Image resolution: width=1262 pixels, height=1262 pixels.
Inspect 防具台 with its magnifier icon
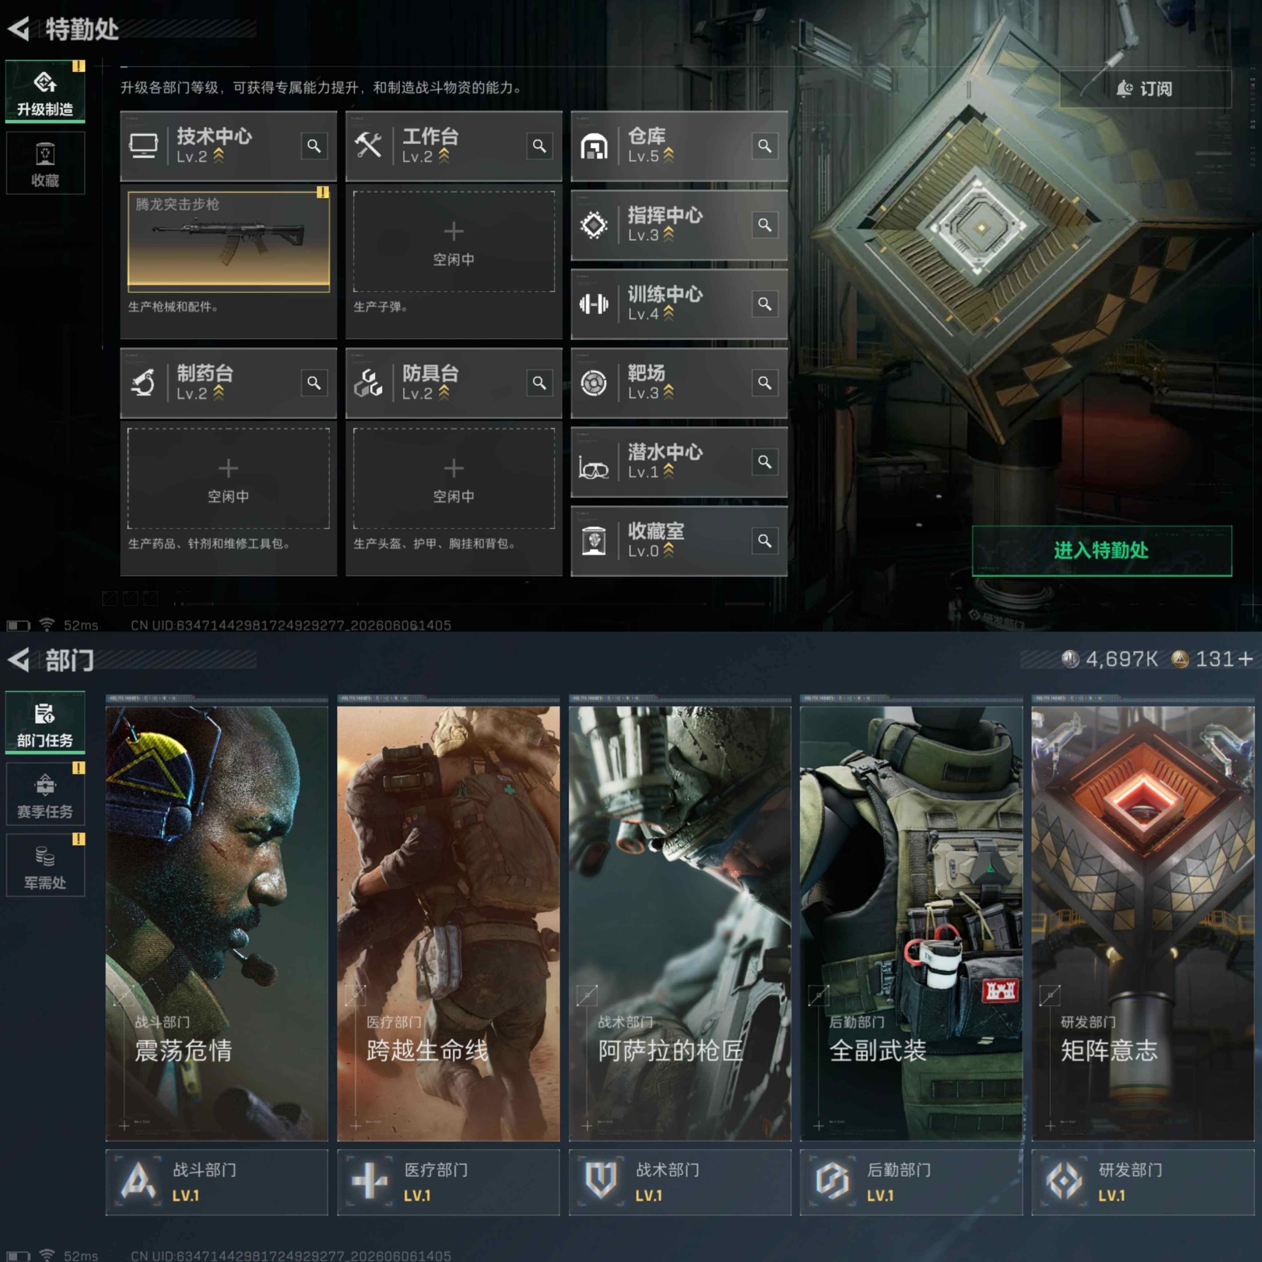(x=539, y=383)
